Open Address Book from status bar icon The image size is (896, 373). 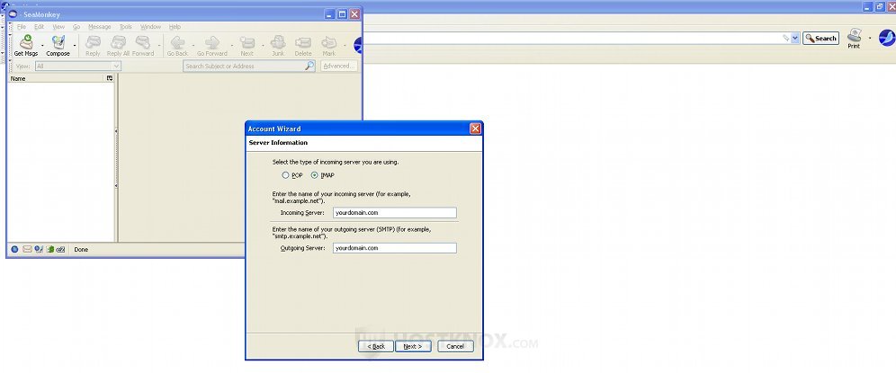49,249
